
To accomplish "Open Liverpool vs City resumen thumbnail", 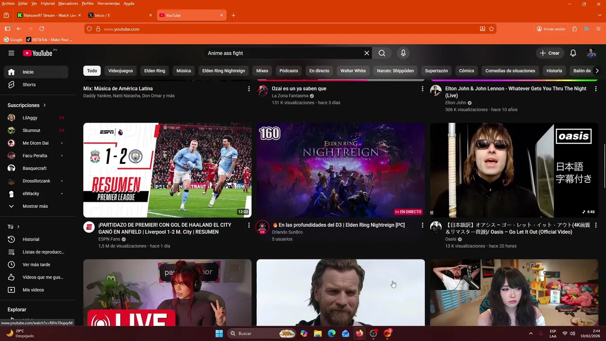I will 167,170.
